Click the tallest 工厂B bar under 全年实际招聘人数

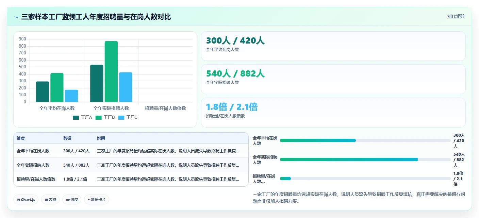pyautogui.click(x=111, y=71)
